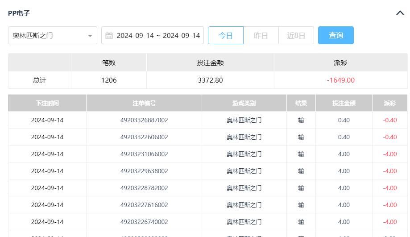Click the total payout value -1649.00
The image size is (410, 237).
340,80
